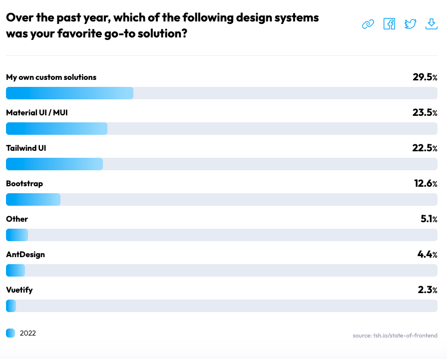Viewport: 447px width, 359px height.
Task: Click the 2.3% Vuetify percentage
Action: tap(428, 290)
